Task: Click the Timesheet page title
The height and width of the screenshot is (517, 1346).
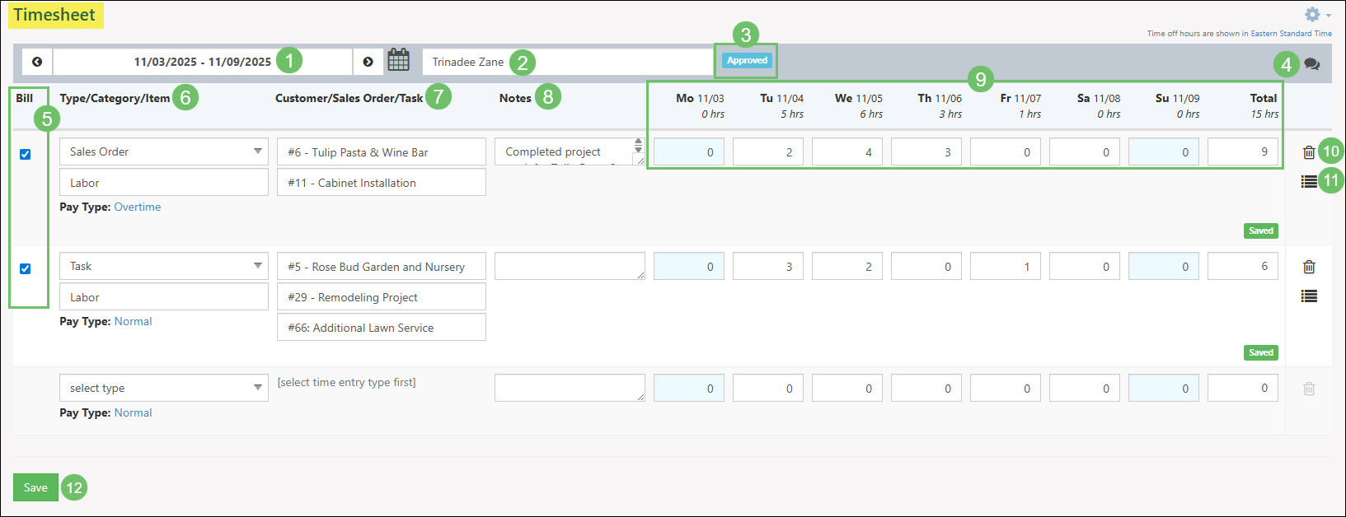Action: coord(55,15)
